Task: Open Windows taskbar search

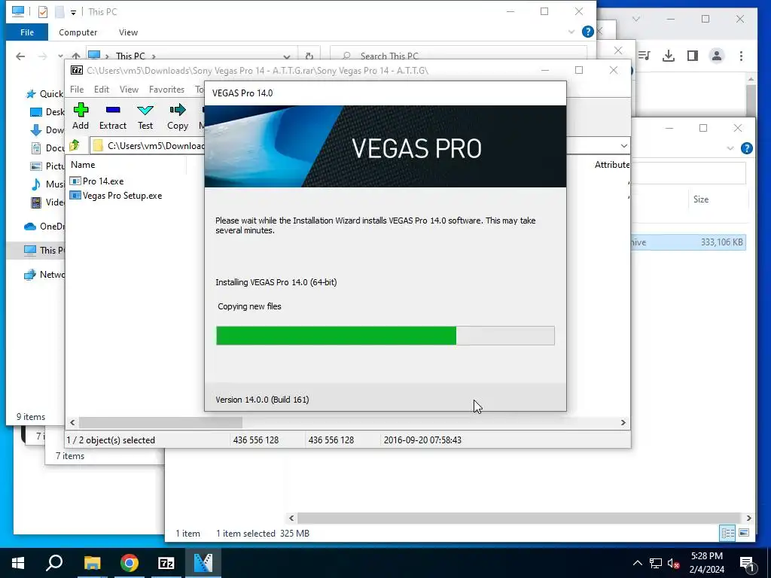Action: point(54,563)
